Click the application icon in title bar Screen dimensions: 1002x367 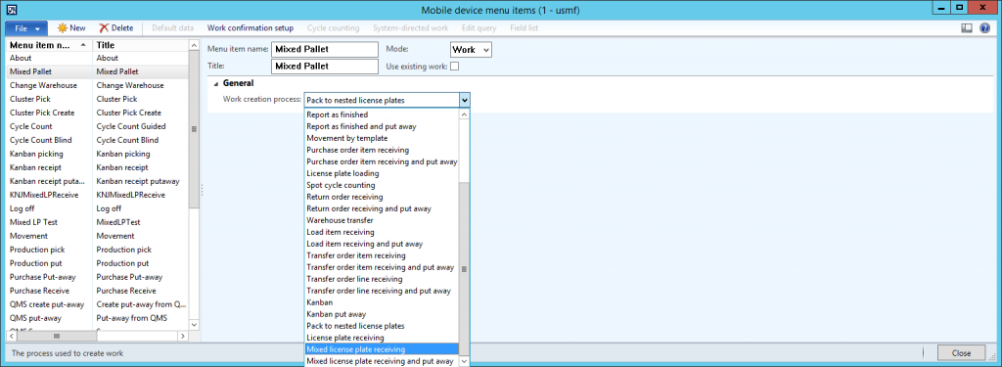tap(11, 10)
